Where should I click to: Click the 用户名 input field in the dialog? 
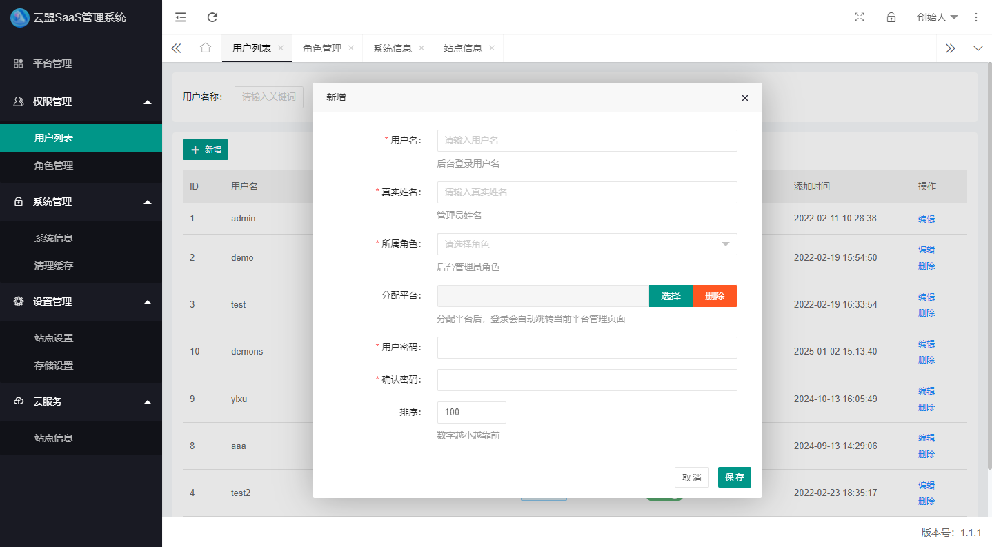586,141
